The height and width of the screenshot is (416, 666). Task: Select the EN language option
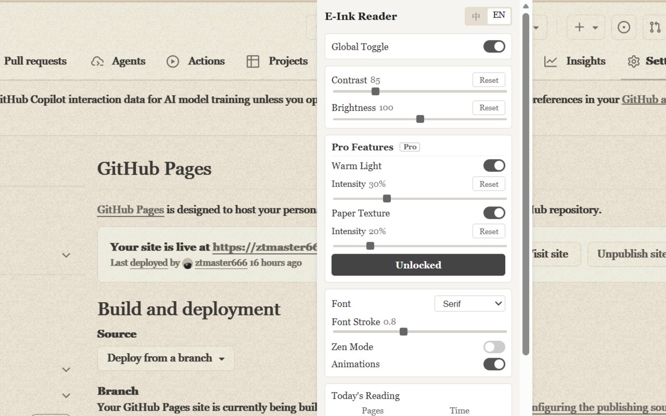point(499,16)
